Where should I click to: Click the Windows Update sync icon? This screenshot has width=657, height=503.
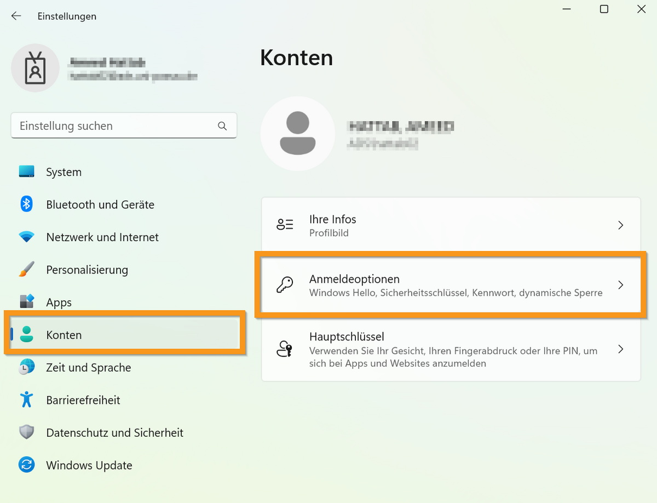coord(26,465)
